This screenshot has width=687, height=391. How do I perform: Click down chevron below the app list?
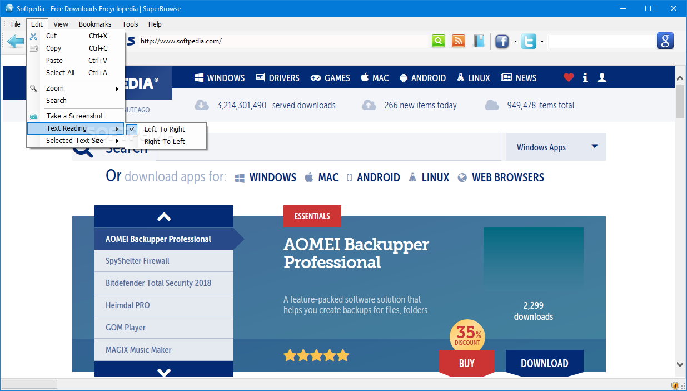click(164, 372)
